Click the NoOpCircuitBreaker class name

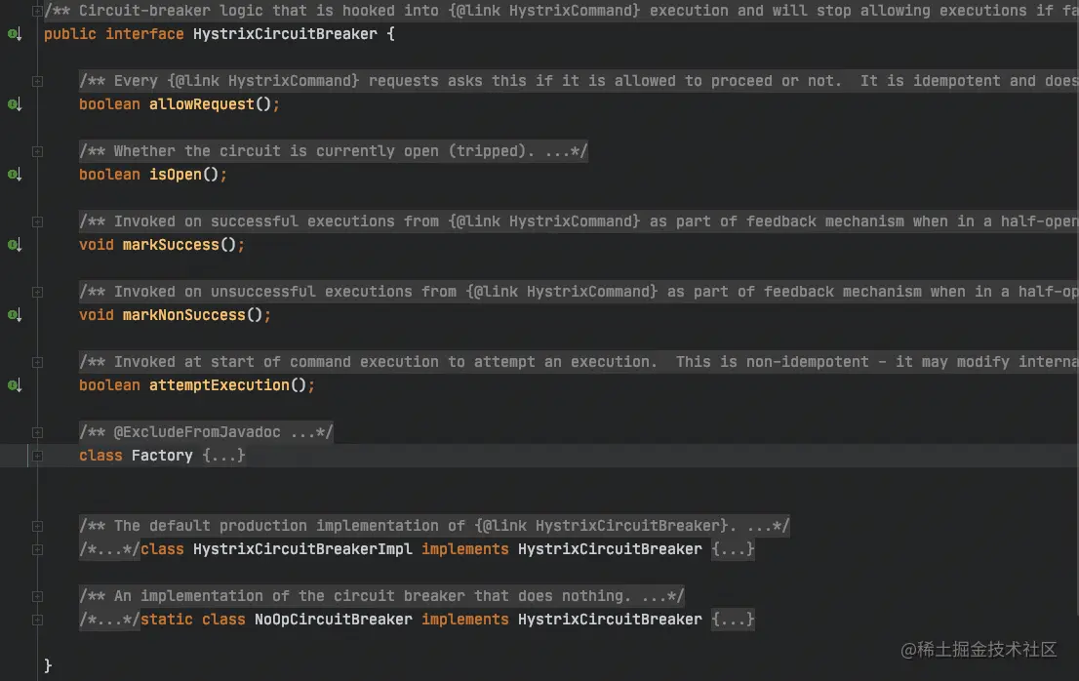point(333,620)
